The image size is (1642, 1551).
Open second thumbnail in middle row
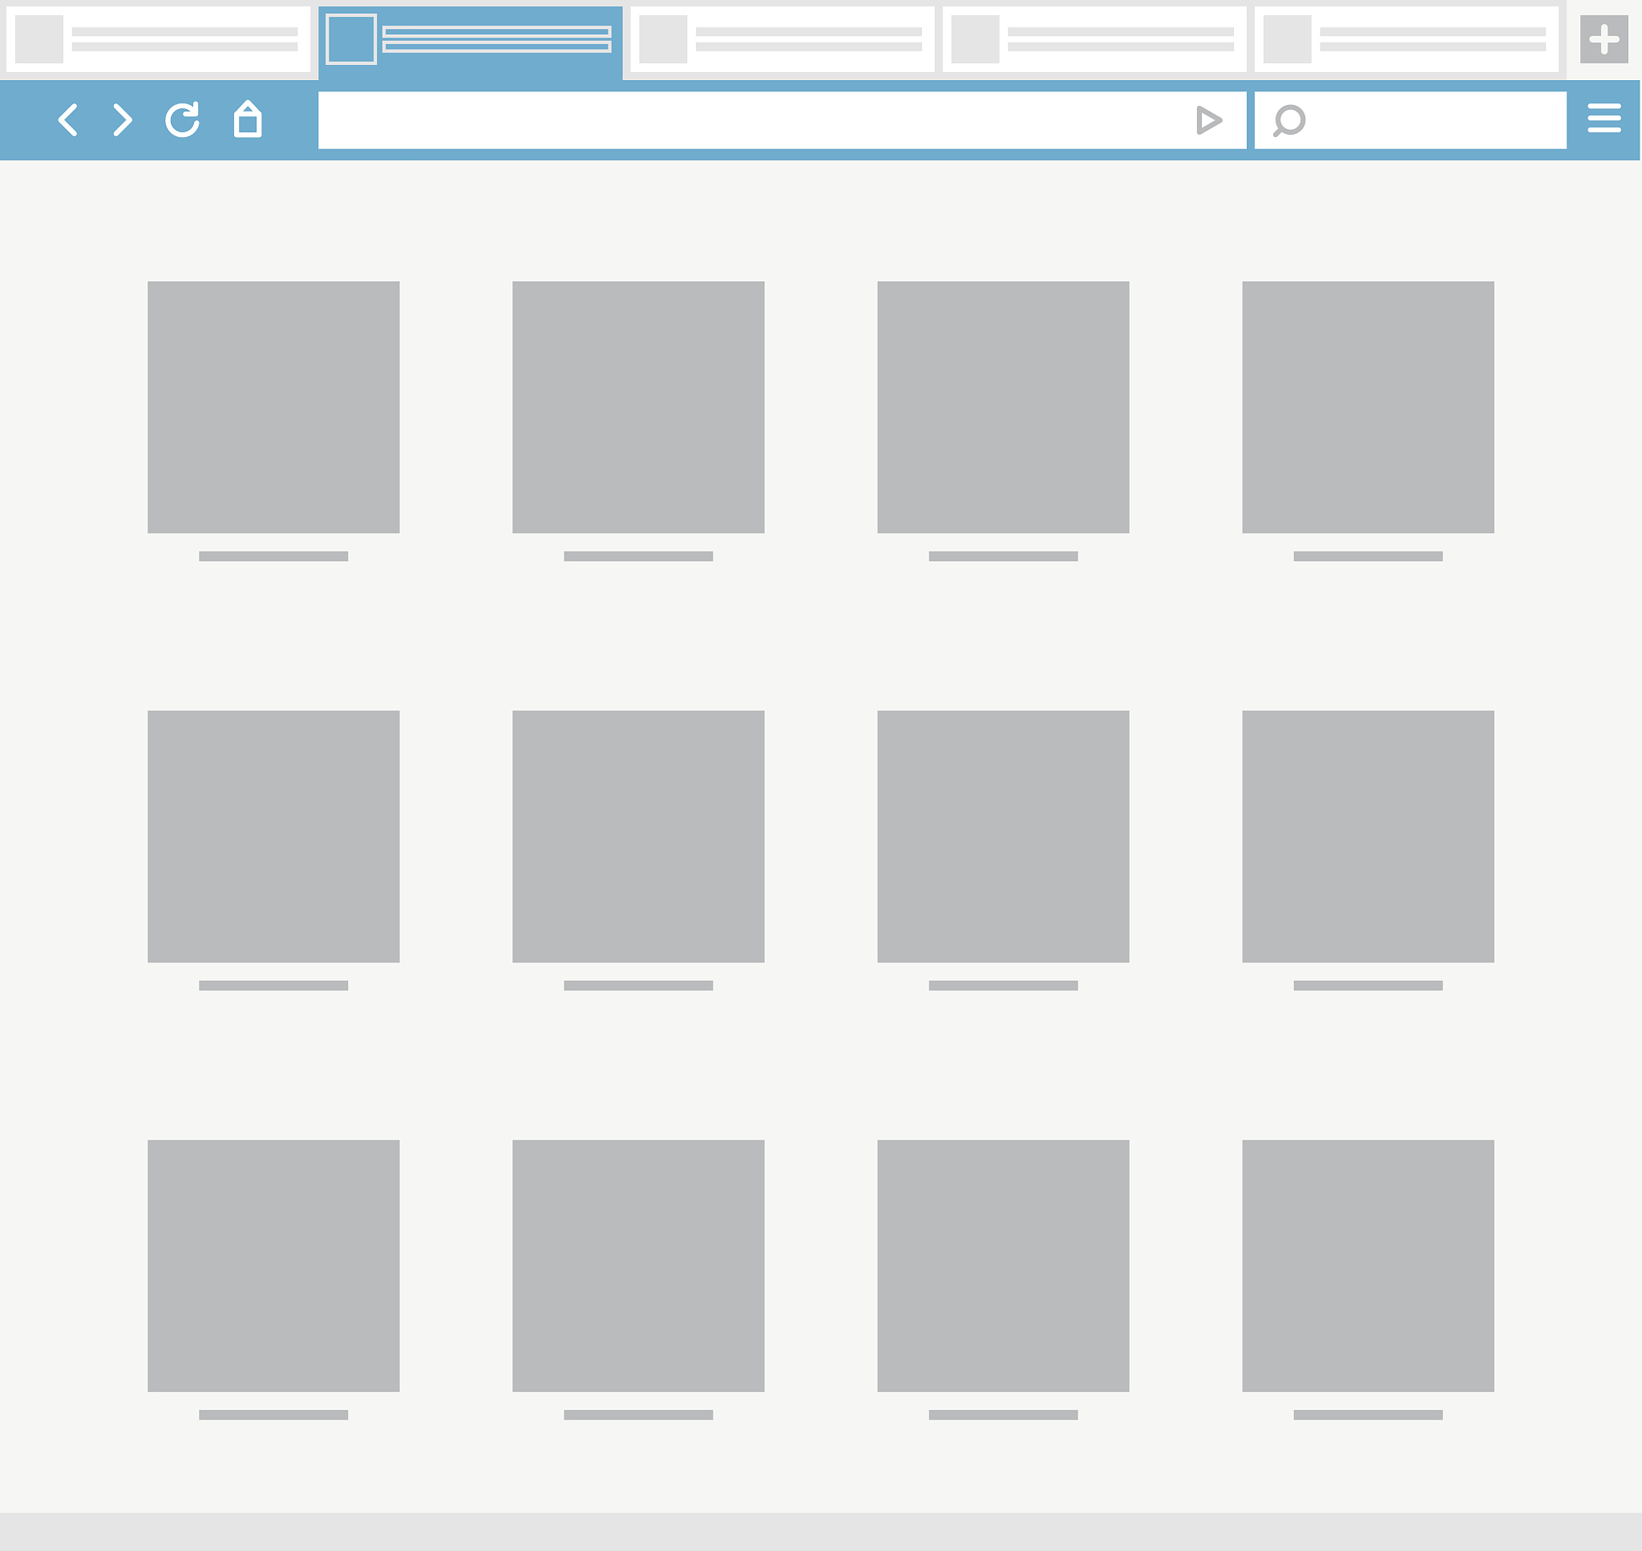pyautogui.click(x=638, y=836)
